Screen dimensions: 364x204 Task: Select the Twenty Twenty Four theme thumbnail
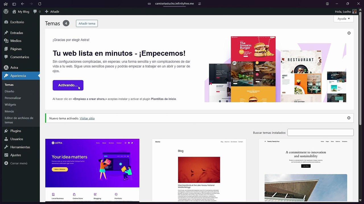(x=306, y=170)
